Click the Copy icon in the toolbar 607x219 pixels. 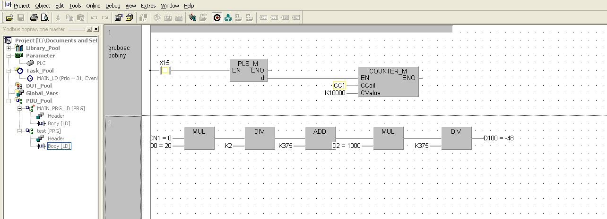pos(69,17)
